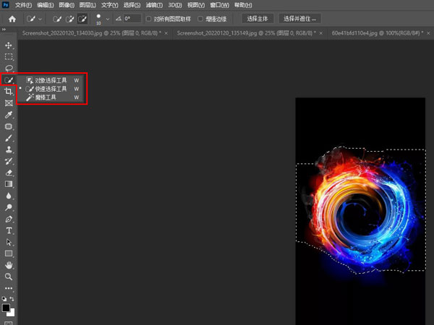The height and width of the screenshot is (325, 434).
Task: Enable 增强边缘 checkbox
Action: pos(200,18)
